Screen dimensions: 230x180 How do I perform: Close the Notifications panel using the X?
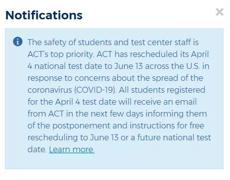point(220,12)
